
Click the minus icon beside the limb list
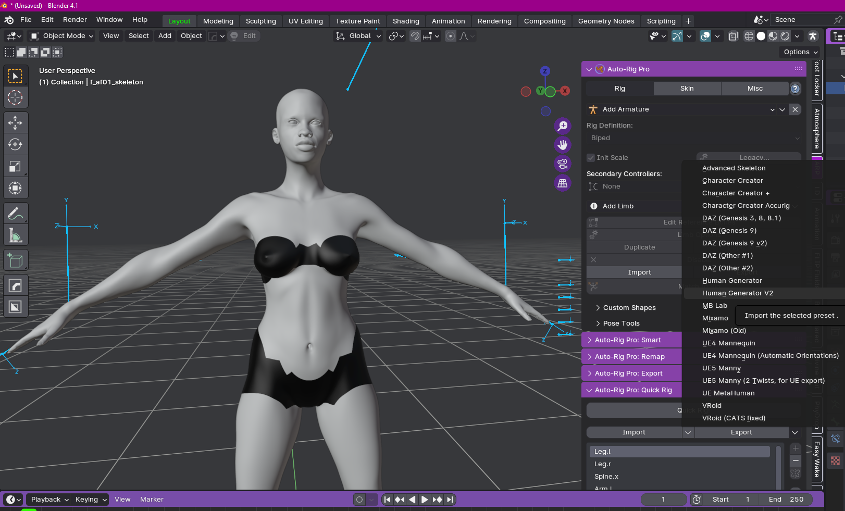pos(796,460)
